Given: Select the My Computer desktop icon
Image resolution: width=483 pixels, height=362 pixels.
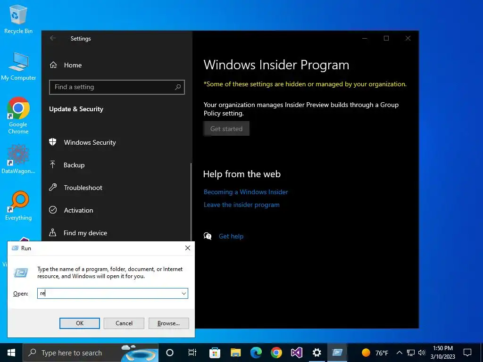Looking at the screenshot, I should (18, 66).
